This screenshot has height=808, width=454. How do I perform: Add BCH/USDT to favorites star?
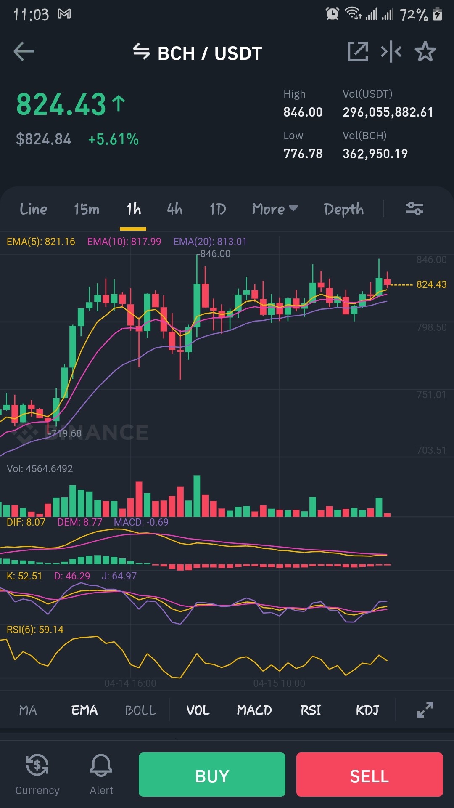tap(425, 52)
